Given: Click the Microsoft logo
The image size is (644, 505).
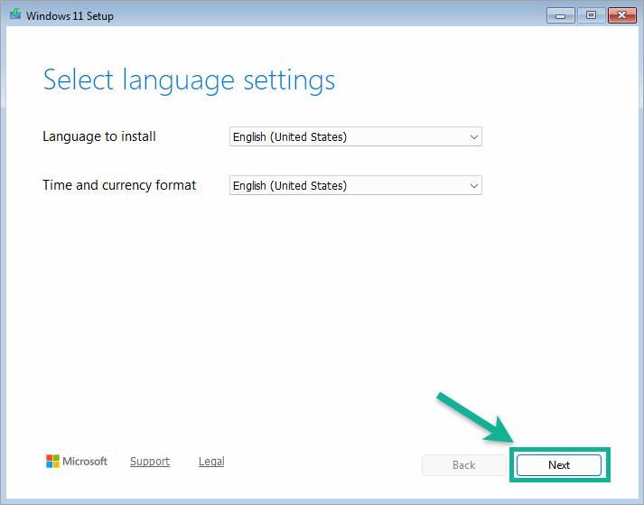Looking at the screenshot, I should pos(77,461).
